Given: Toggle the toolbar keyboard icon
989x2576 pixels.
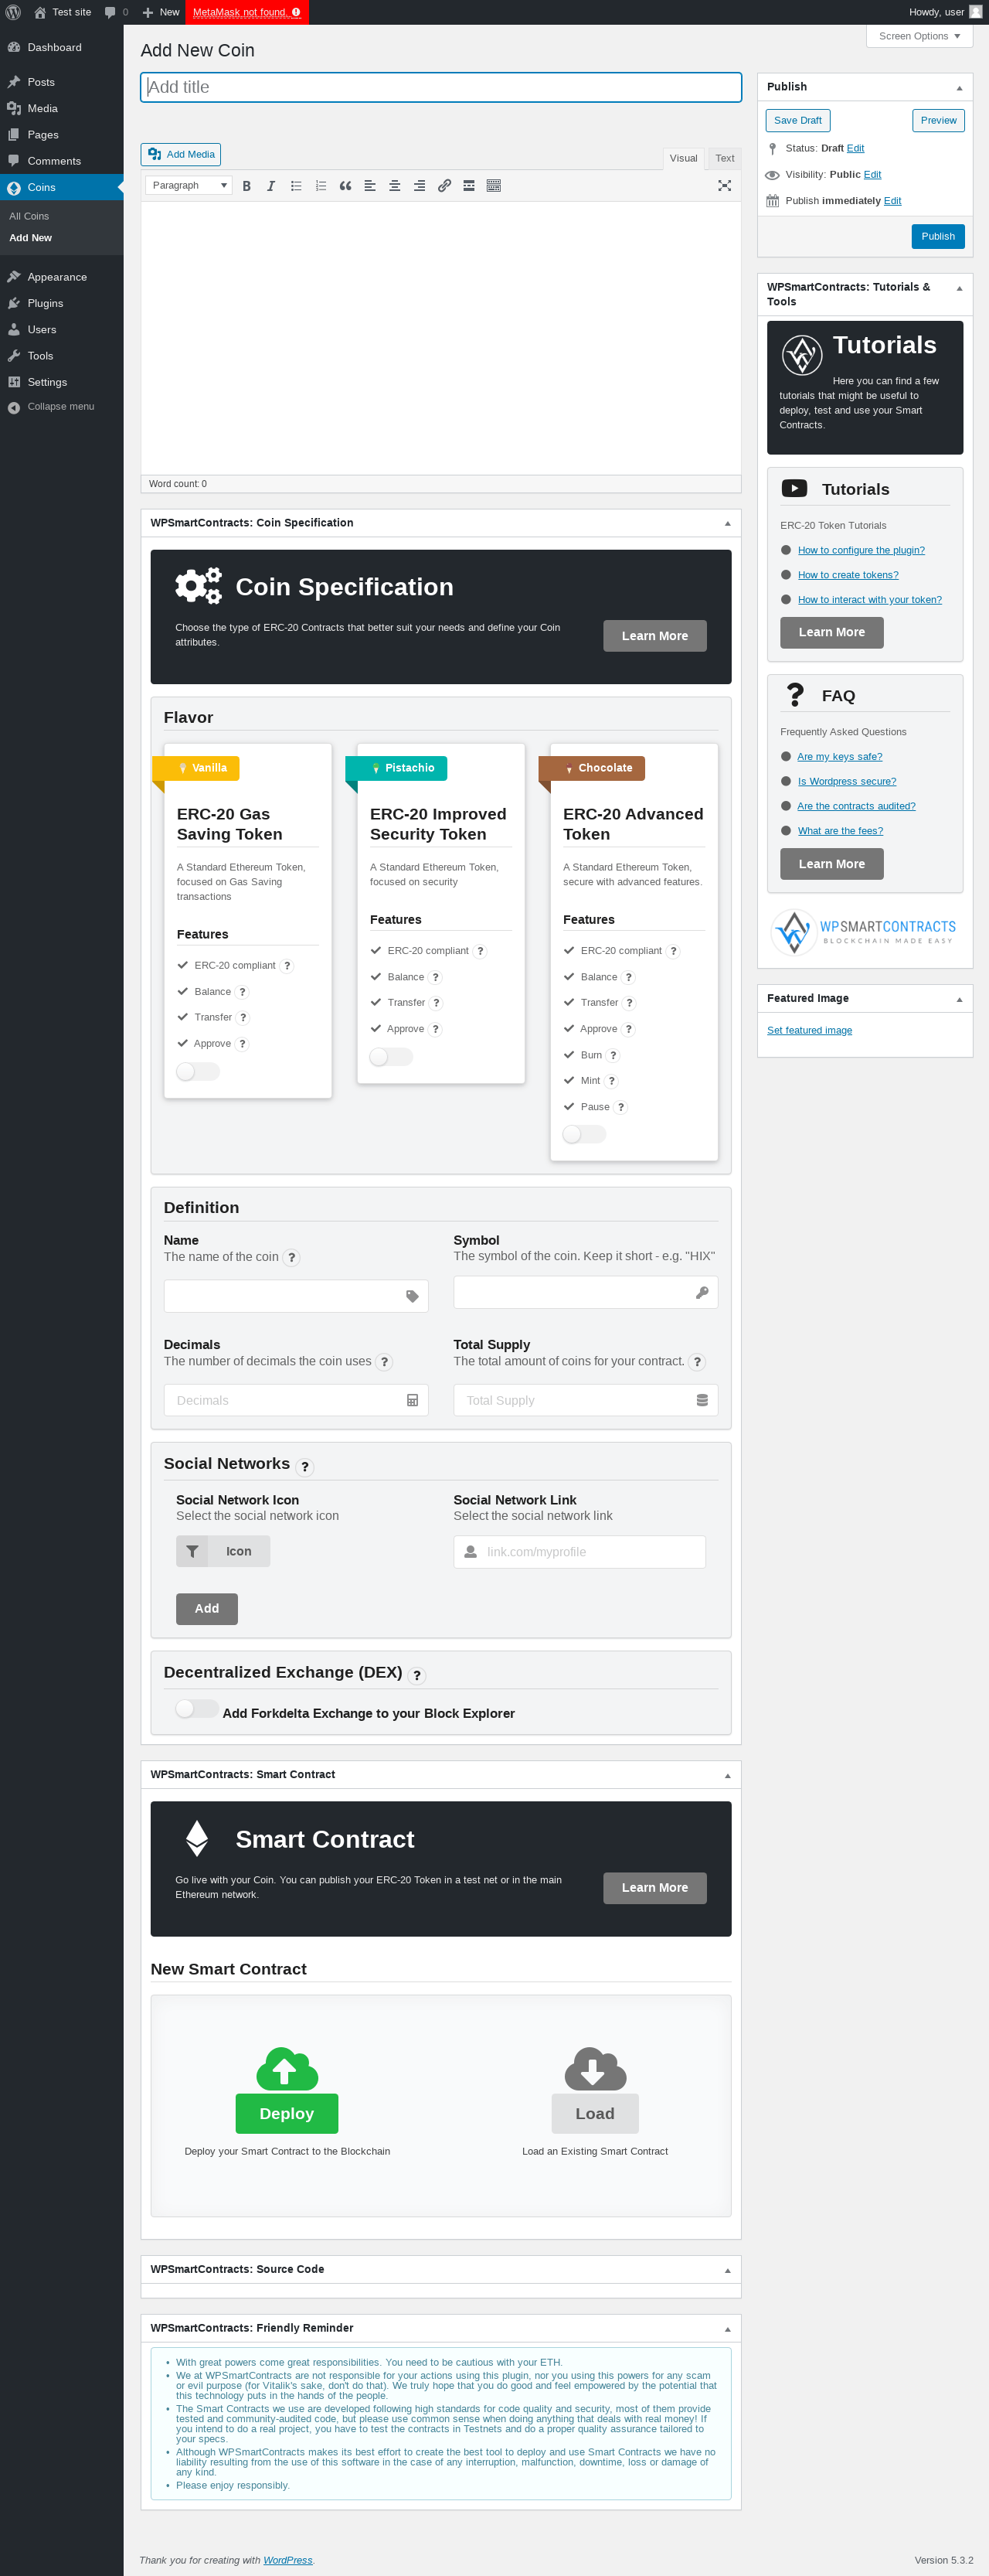Looking at the screenshot, I should click(x=494, y=186).
